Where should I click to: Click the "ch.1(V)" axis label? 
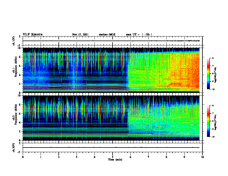(14, 41)
